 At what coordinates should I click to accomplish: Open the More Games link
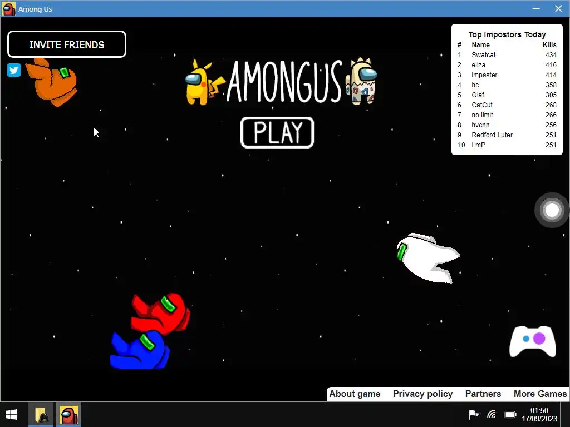(540, 394)
